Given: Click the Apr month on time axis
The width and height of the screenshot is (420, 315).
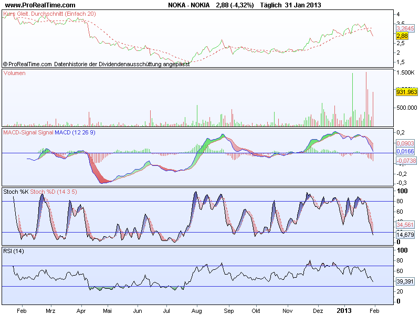Looking at the screenshot, I should (x=81, y=311).
